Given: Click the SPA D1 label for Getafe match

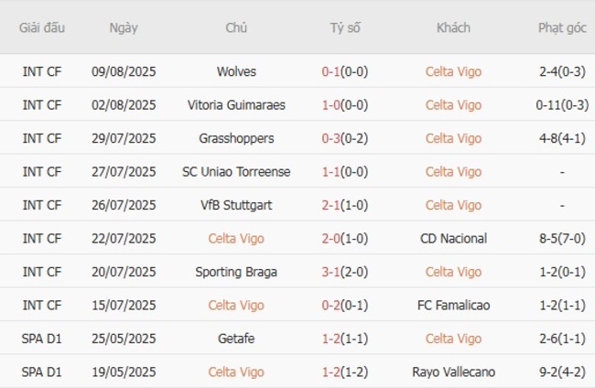Looking at the screenshot, I should 42,339.
